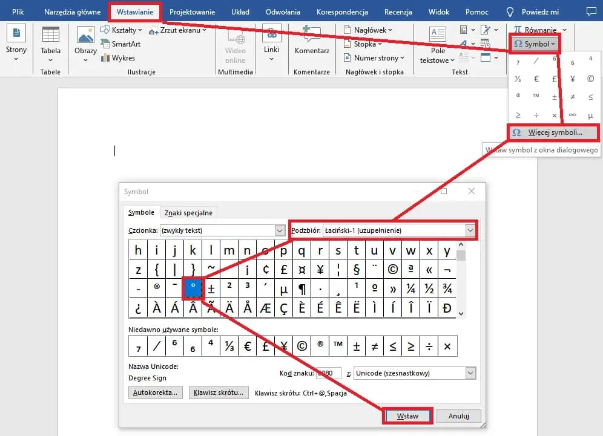The image size is (603, 436).
Task: Open the Projektowanie ribbon tab
Action: tap(193, 12)
